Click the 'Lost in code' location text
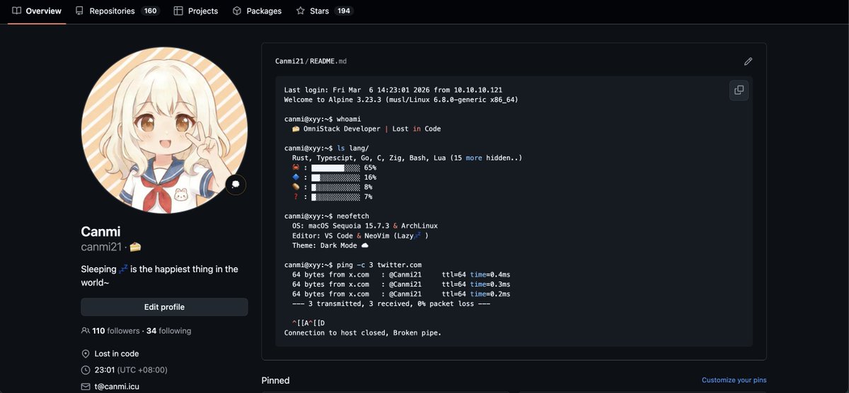The width and height of the screenshot is (849, 393). [117, 353]
